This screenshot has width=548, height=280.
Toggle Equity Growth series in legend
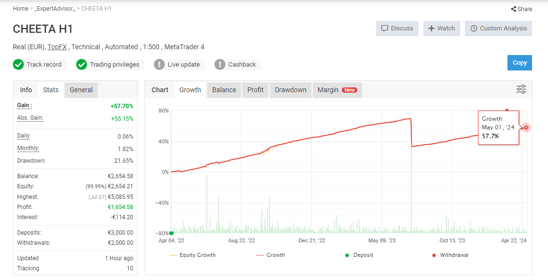click(x=192, y=255)
